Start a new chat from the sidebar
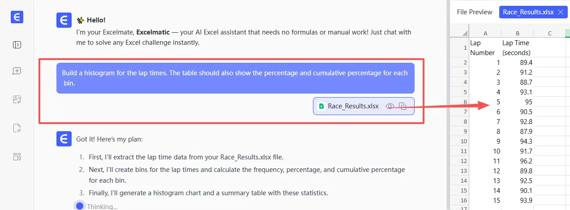 [x=17, y=71]
